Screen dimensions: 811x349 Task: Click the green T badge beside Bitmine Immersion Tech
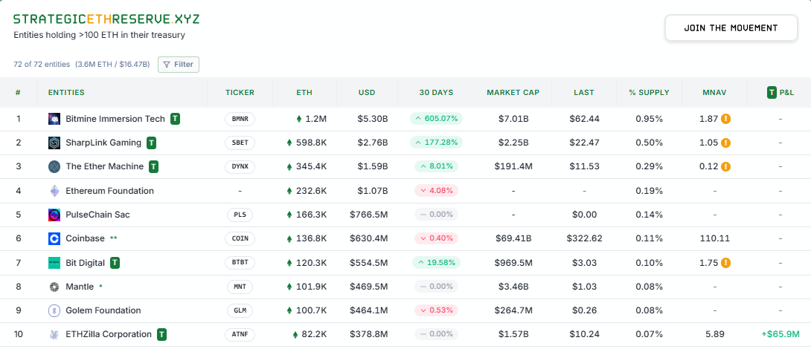point(176,119)
